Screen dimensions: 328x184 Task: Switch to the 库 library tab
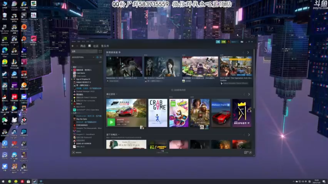(89, 46)
